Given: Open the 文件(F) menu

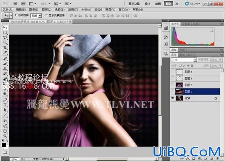Looking at the screenshot, I should coord(8,10).
